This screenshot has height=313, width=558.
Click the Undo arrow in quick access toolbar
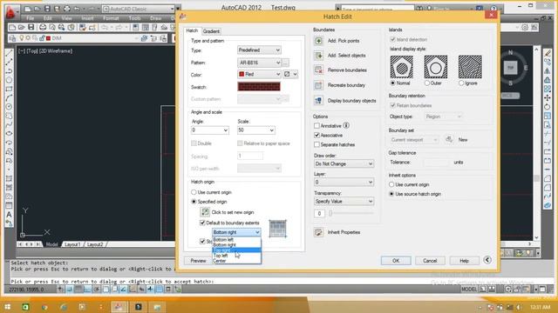76,9
